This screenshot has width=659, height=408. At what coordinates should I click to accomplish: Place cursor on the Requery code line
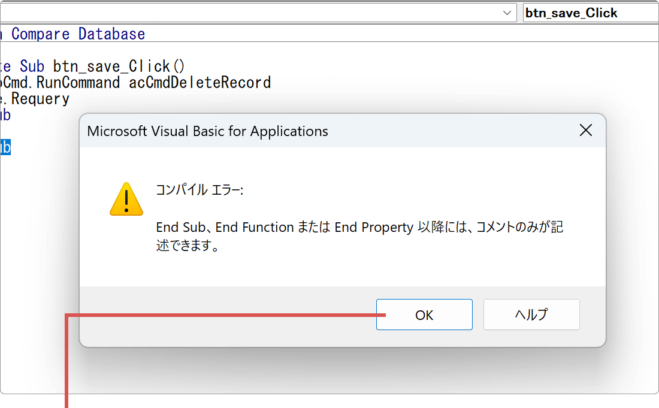point(40,99)
